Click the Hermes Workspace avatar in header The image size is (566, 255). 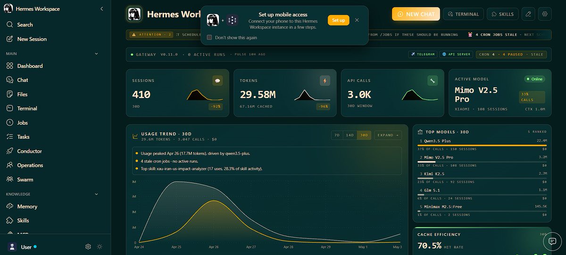[x=135, y=14]
